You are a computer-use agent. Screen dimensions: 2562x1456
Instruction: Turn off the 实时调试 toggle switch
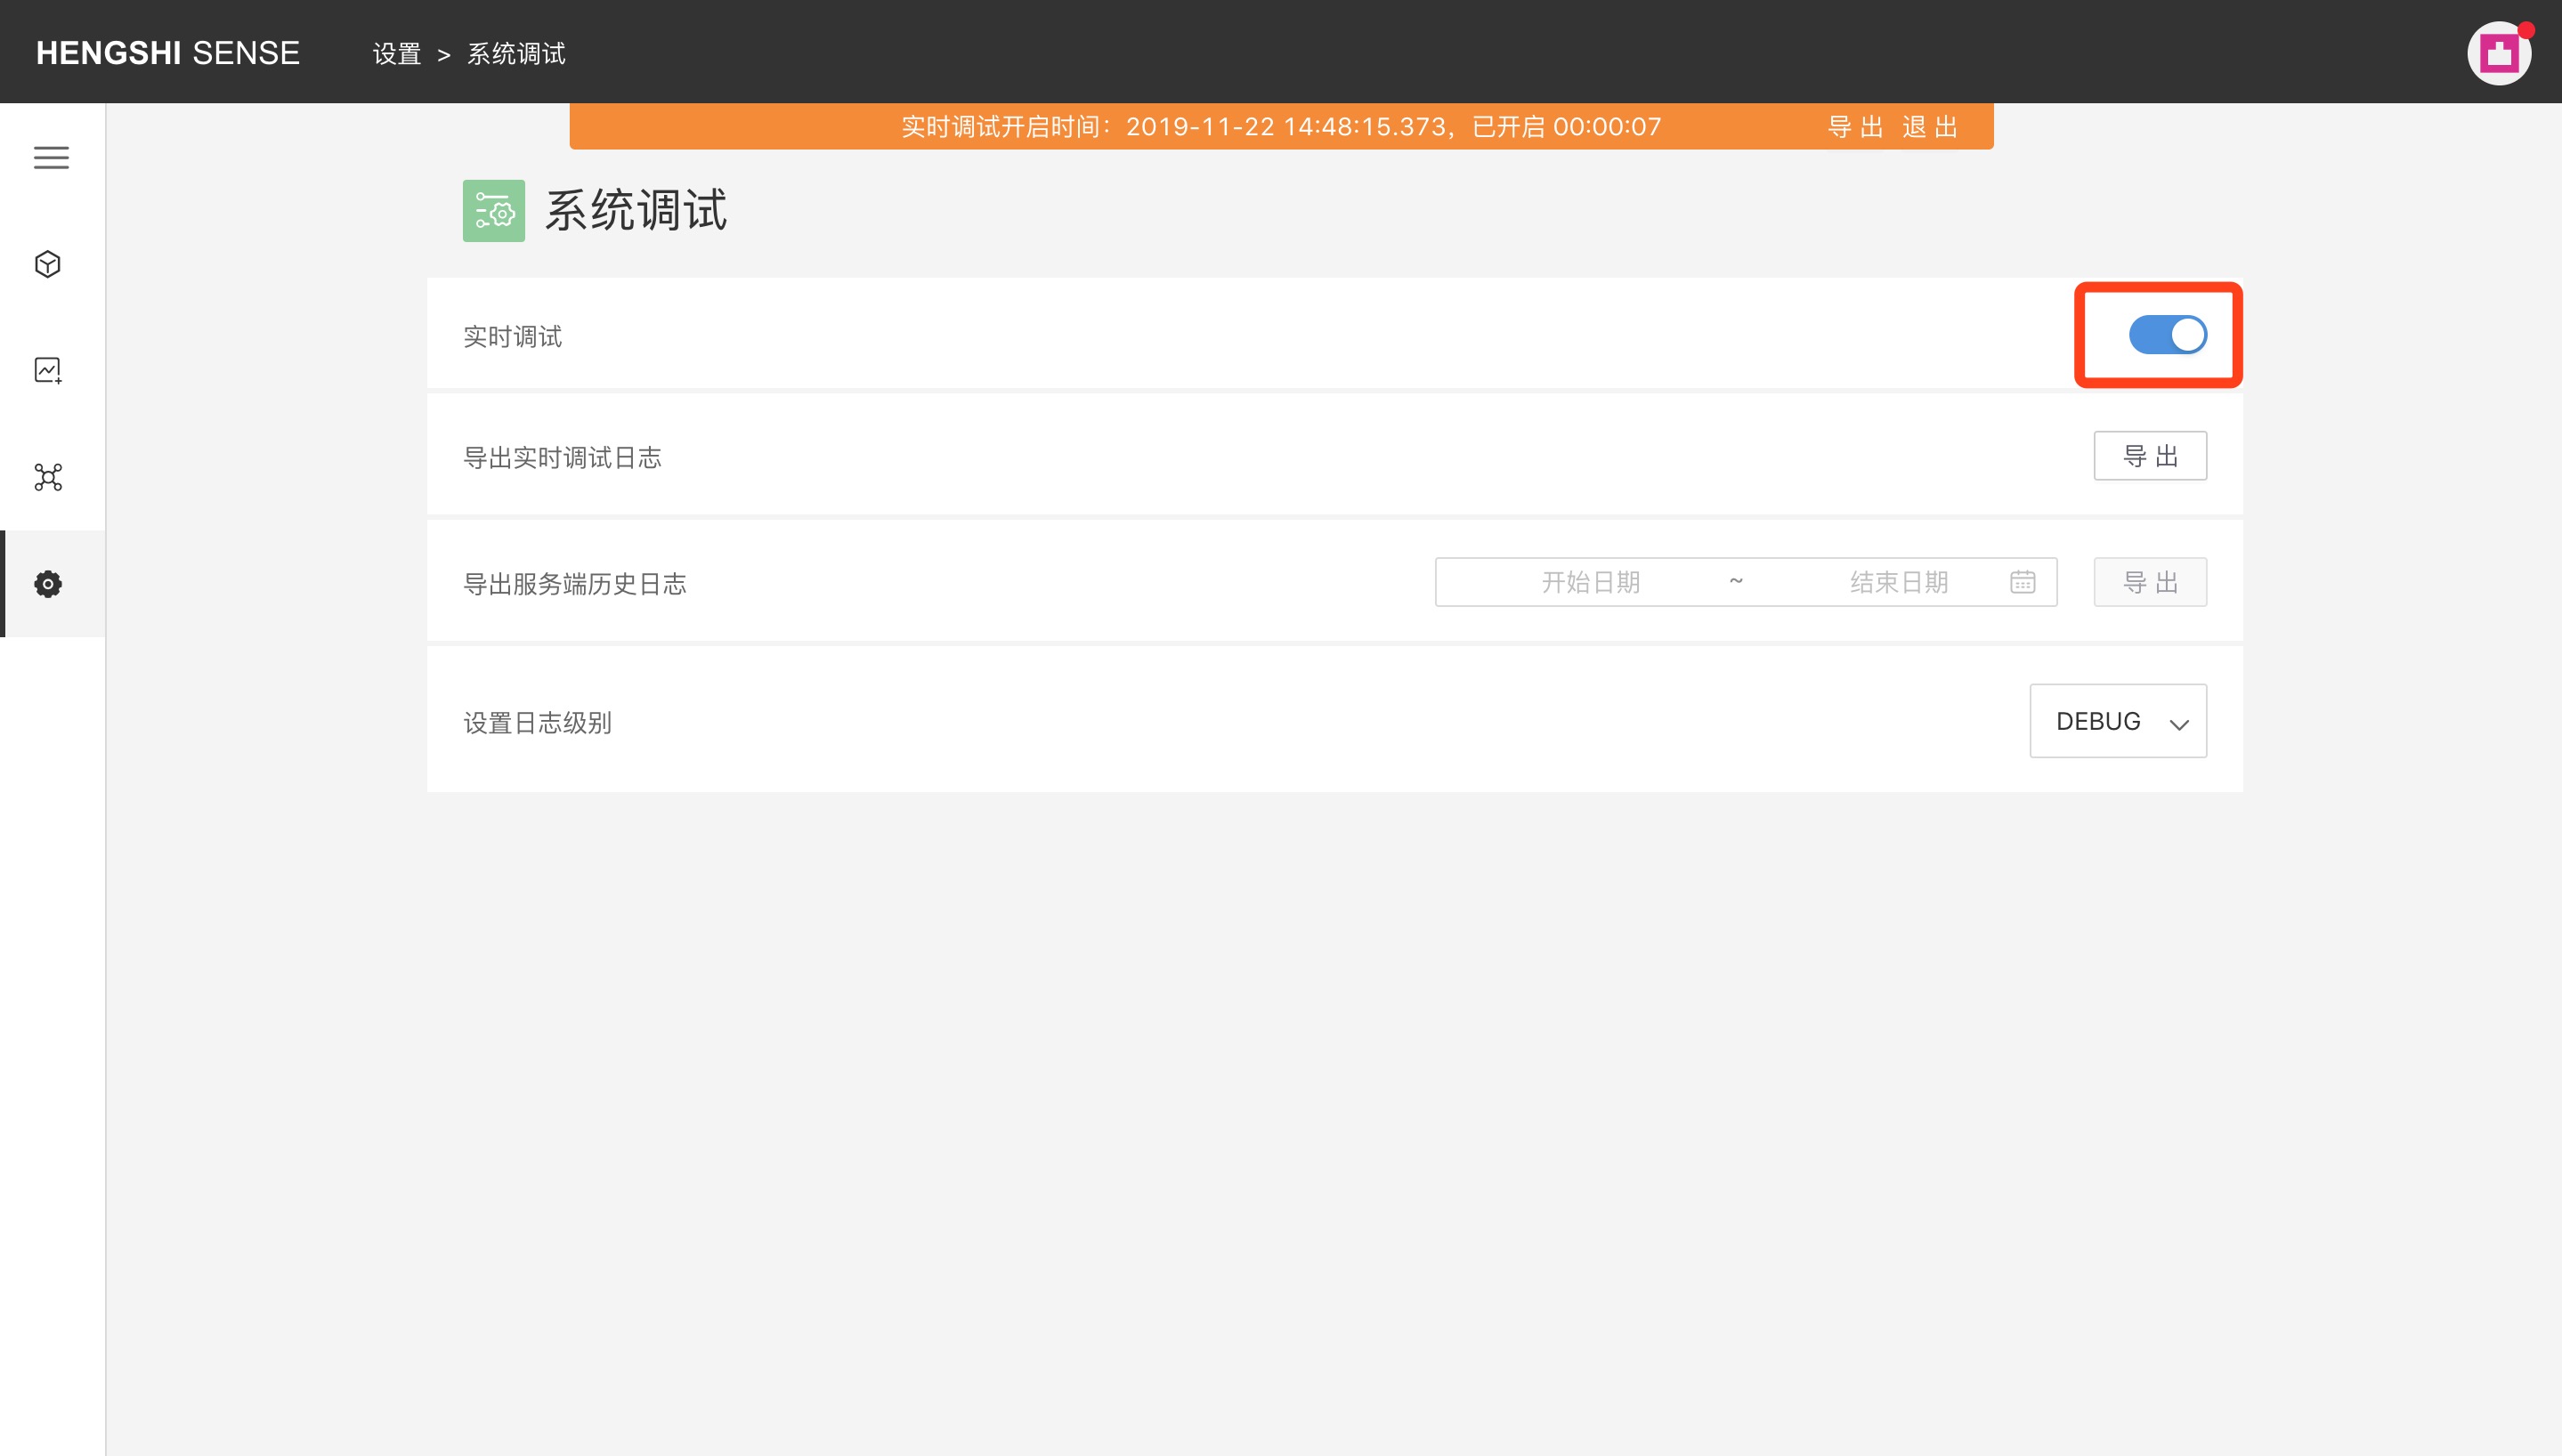(2167, 335)
